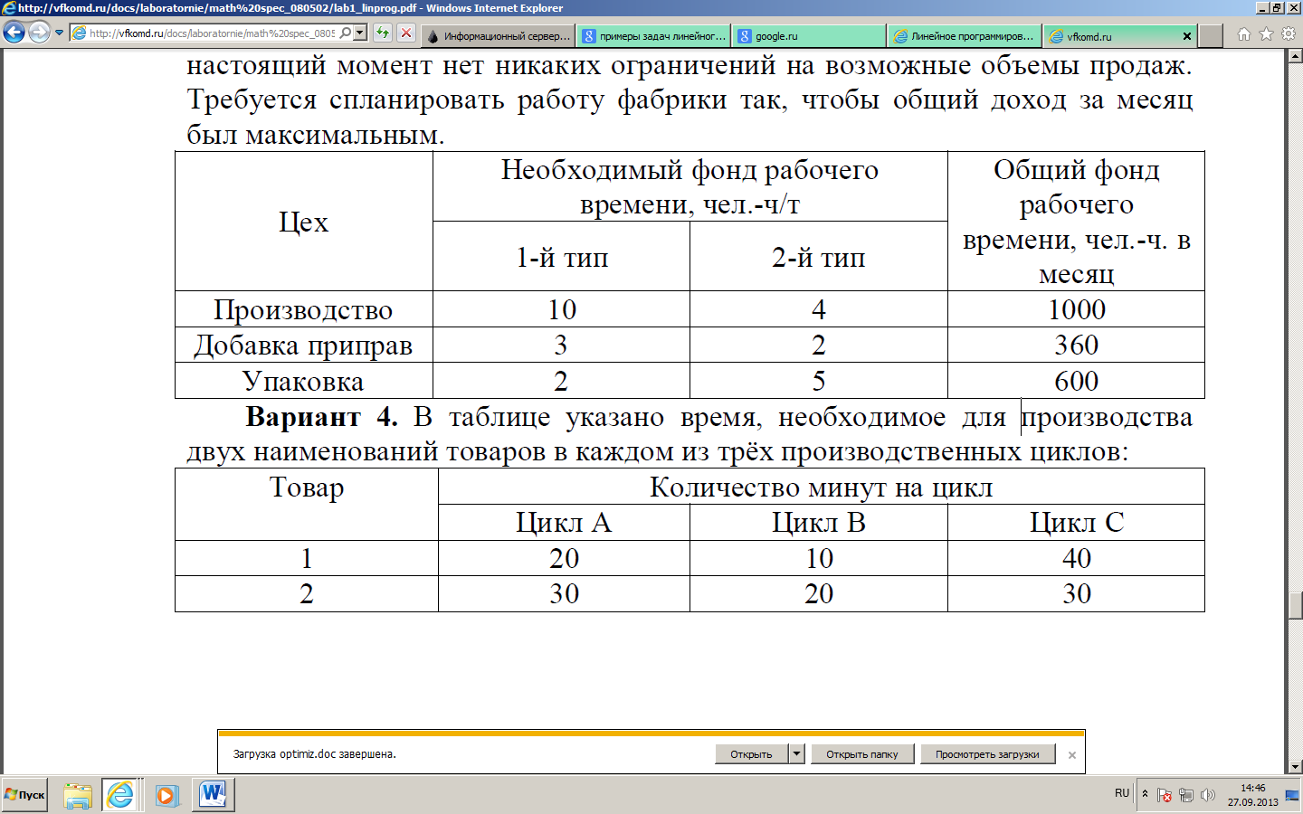Stop loading with the red X button
1303x814 pixels.
406,33
